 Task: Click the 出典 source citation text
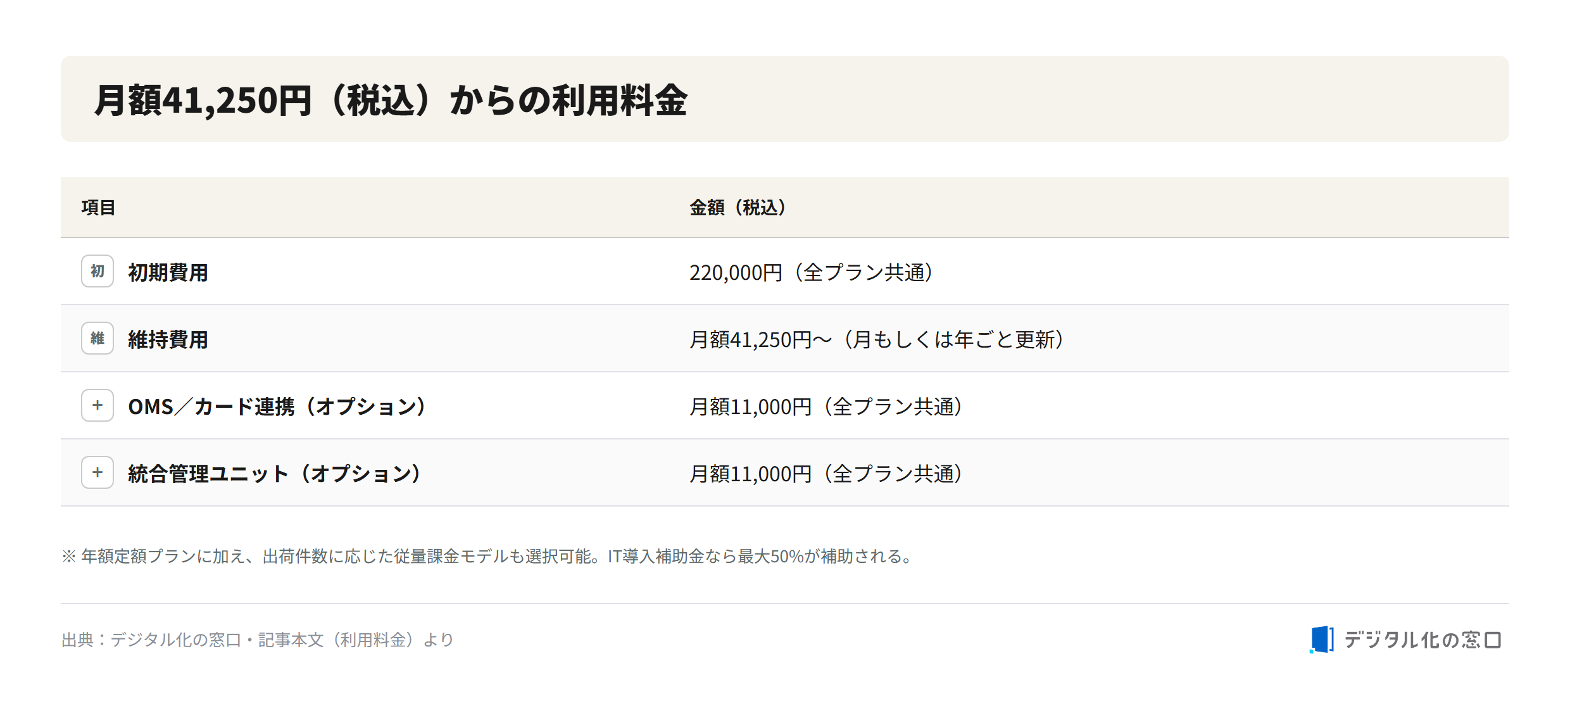(x=258, y=640)
